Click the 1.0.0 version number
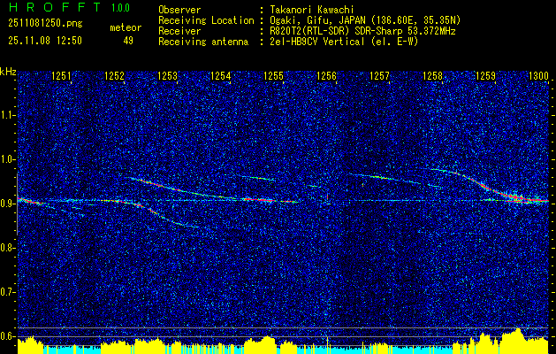 120,7
